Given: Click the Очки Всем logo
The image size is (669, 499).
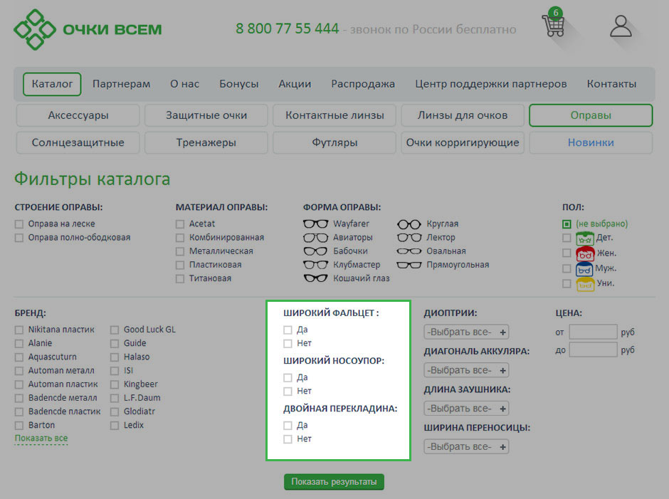Looking at the screenshot, I should pyautogui.click(x=88, y=30).
